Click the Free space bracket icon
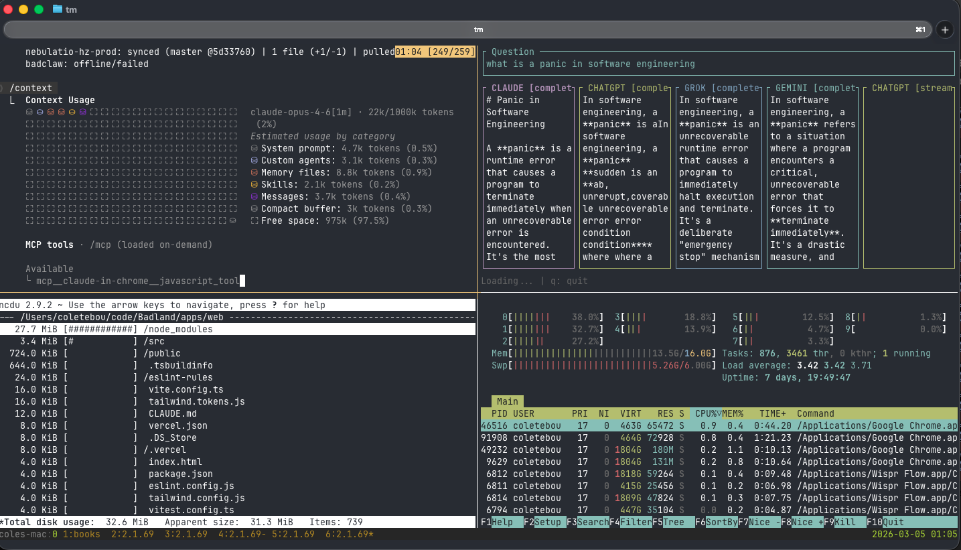The image size is (961, 550). click(x=254, y=220)
